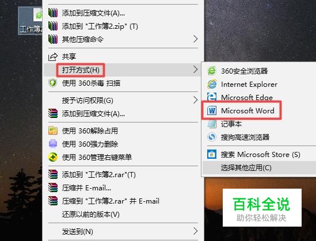Screen dimensions: 316x241
Task: Click the WinRAR icon beside 压缩到 "工作簿2.rar" 并 E-mail
Action: coord(53,201)
